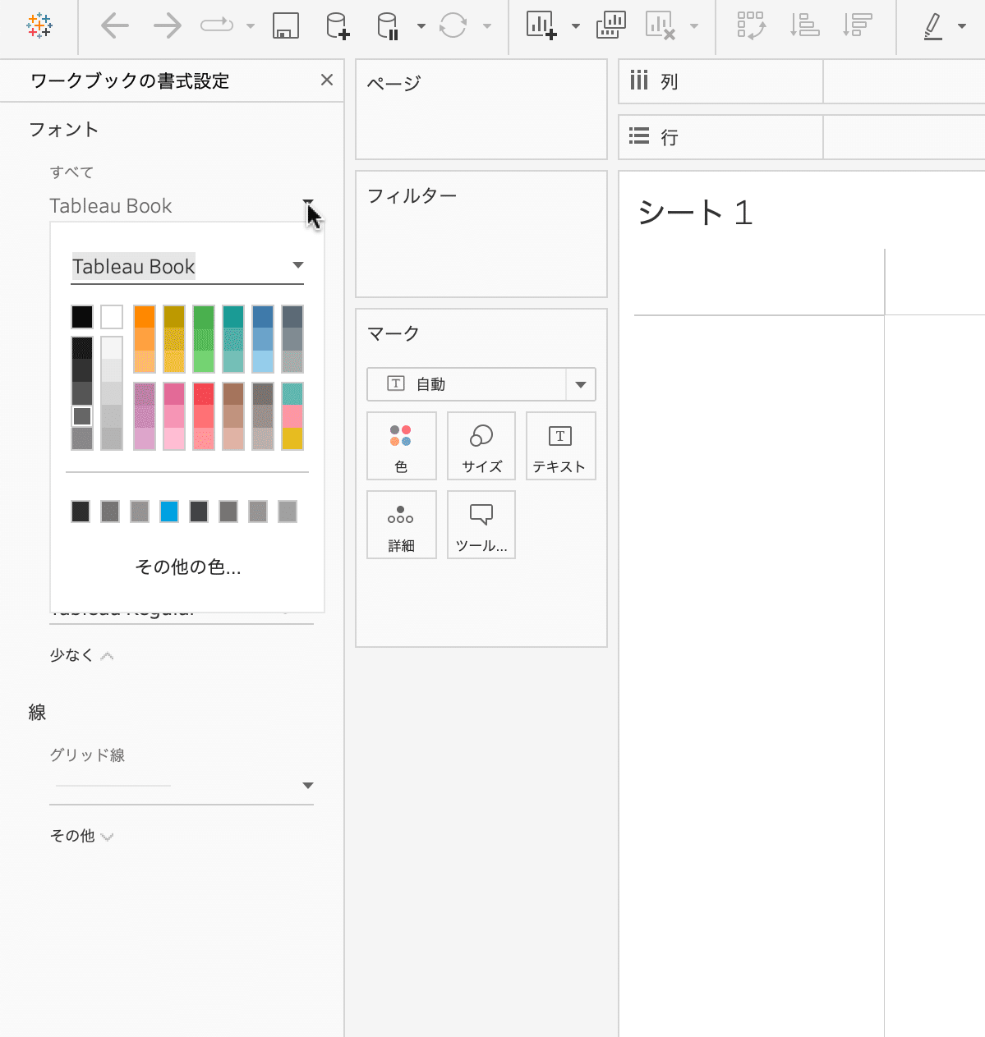Close the workbook formatting pane
This screenshot has width=985, height=1037.
coord(327,80)
